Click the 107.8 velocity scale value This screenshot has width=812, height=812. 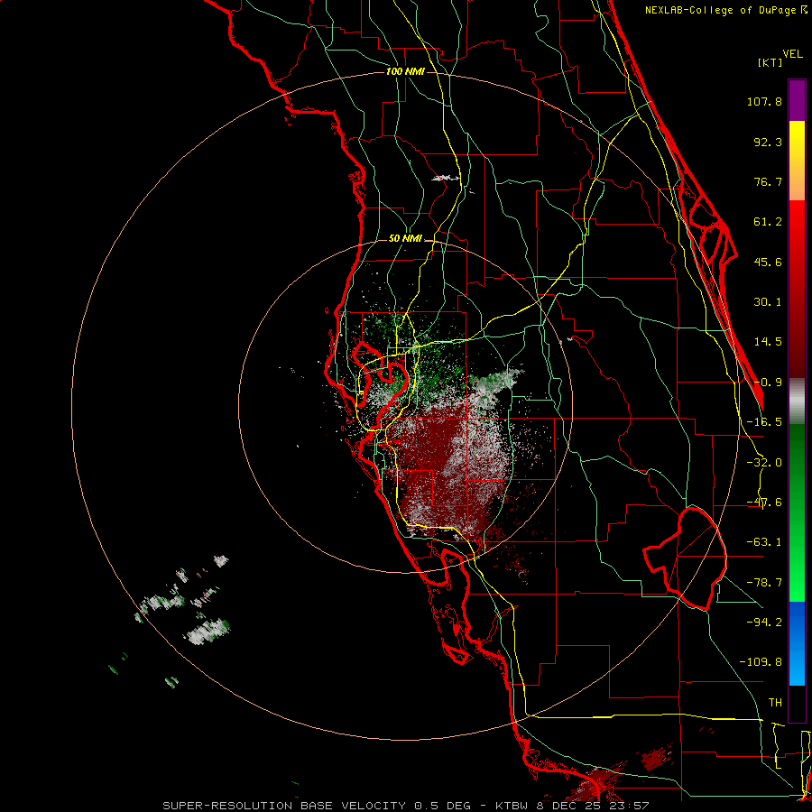(x=764, y=101)
